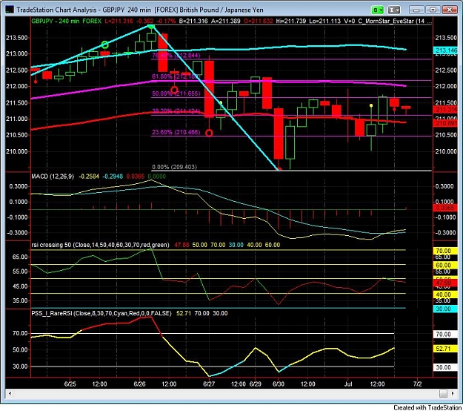463x411 pixels.
Task: Click the TradeStation chart window icon
Action: [10, 10]
